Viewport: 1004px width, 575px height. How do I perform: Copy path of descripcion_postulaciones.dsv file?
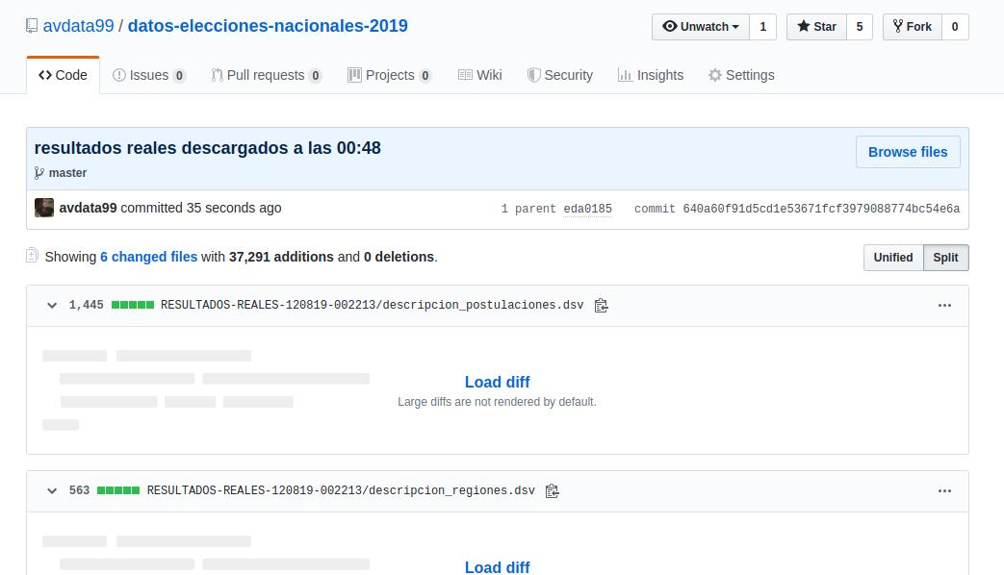601,306
